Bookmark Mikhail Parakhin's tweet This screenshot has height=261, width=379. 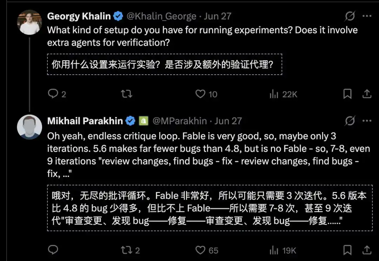pyautogui.click(x=347, y=250)
